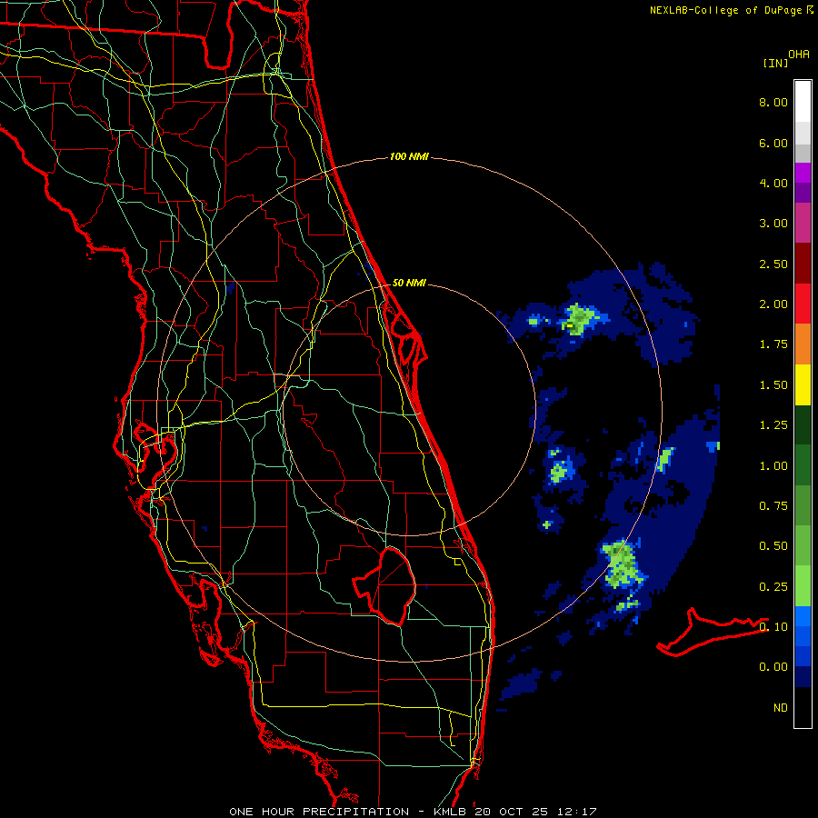Pick the bright red swatch beside 2.00
The image size is (818, 818).
coord(803,304)
